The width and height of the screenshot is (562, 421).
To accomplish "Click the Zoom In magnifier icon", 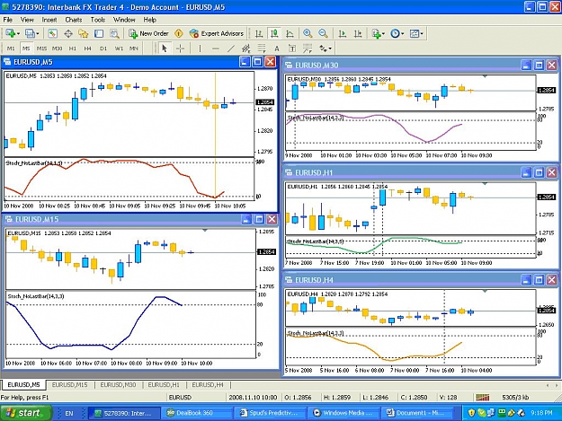I will 308,33.
